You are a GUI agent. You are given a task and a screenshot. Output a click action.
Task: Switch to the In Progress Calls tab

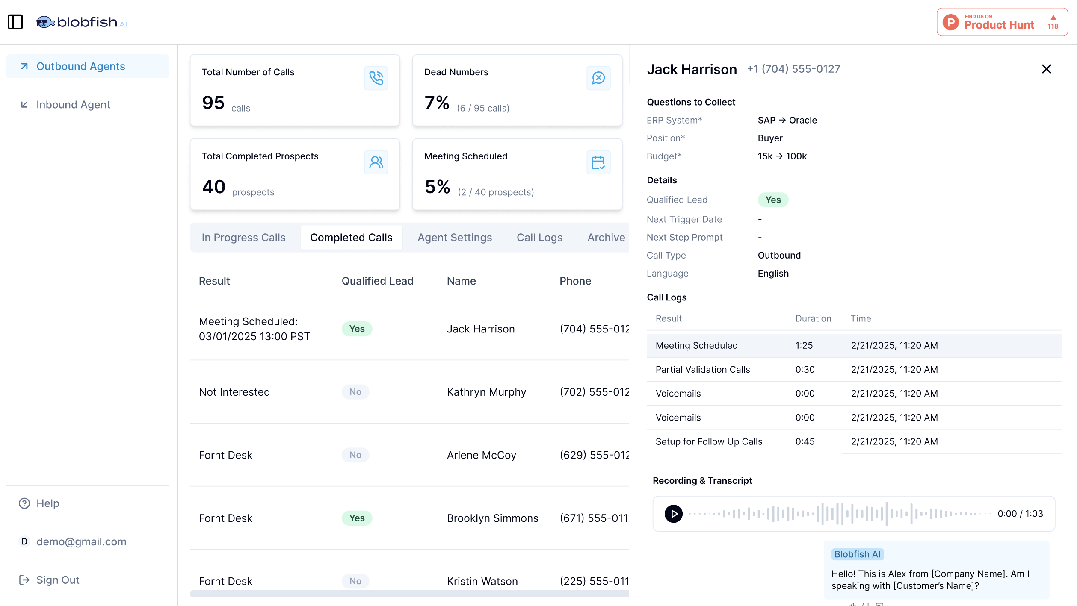click(243, 238)
